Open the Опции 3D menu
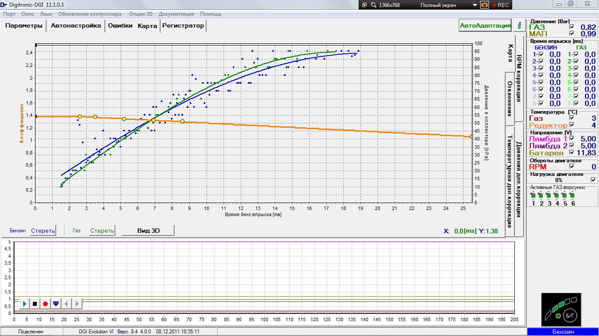Image resolution: width=599 pixels, height=336 pixels. tap(140, 14)
